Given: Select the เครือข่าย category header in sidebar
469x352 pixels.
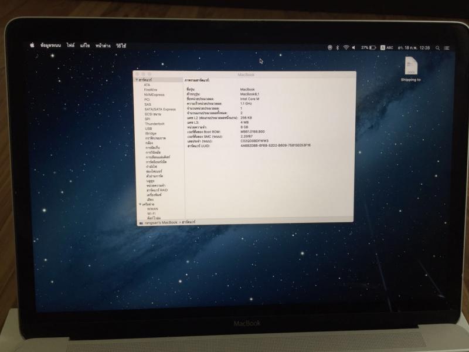Looking at the screenshot, I should (x=148, y=204).
